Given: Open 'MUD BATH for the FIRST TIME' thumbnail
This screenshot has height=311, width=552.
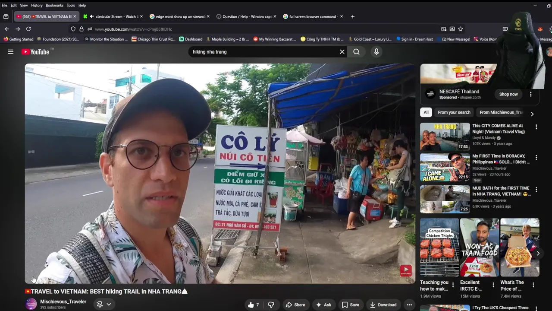Looking at the screenshot, I should (445, 199).
